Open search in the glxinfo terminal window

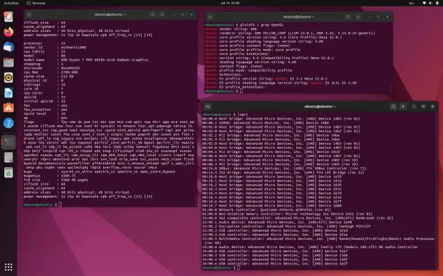(348, 17)
